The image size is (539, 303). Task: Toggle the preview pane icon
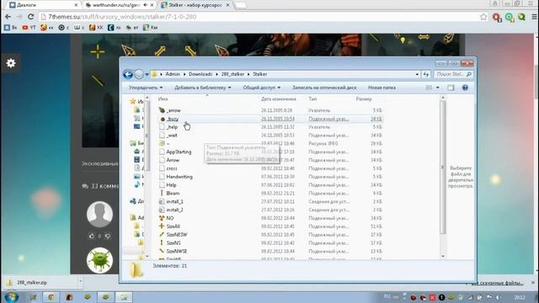pos(451,88)
